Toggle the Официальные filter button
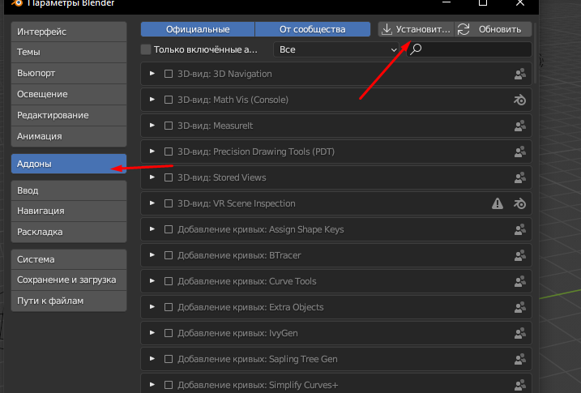The height and width of the screenshot is (393, 581). point(198,29)
